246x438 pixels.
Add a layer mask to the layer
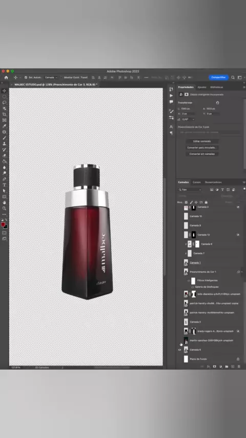(214, 367)
